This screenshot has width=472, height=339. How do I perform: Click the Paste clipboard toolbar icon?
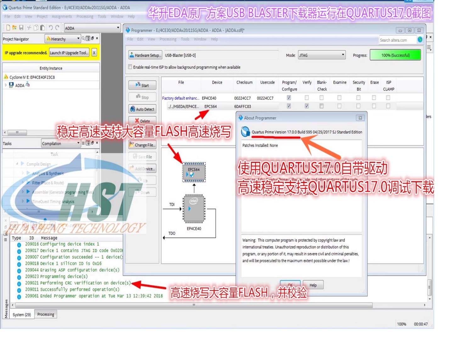point(42,28)
